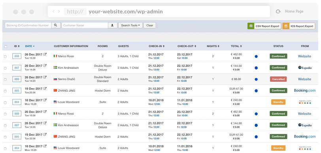This screenshot has width=321, height=153.
Task: Tick the select-all checkbox in the header
Action: pyautogui.click(x=6, y=46)
